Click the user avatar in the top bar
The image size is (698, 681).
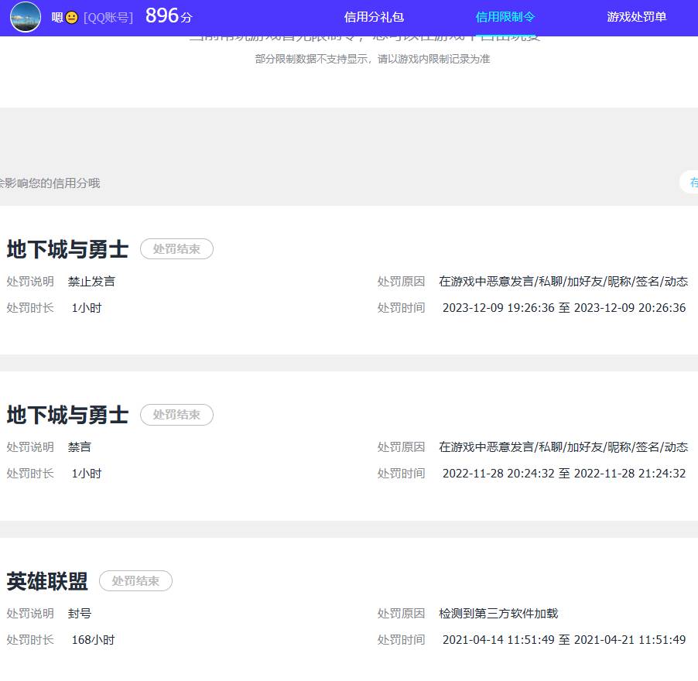click(26, 16)
